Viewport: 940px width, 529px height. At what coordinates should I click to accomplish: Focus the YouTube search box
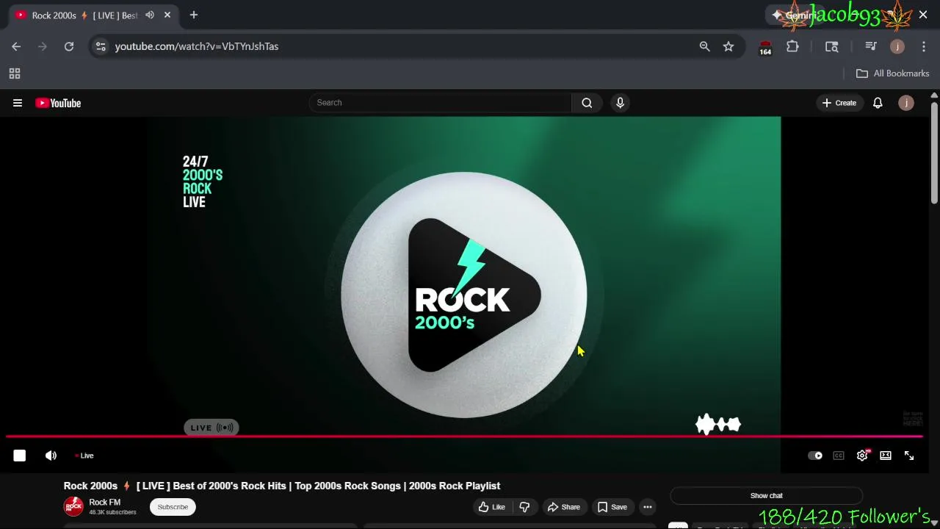pyautogui.click(x=441, y=103)
